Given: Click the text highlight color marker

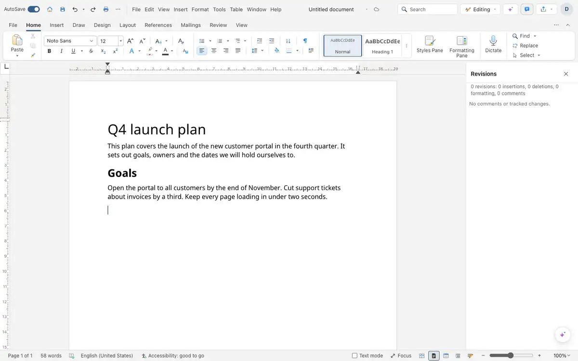Looking at the screenshot, I should pos(150,51).
